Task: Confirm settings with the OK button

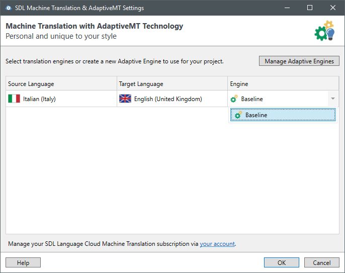Action: click(x=281, y=262)
